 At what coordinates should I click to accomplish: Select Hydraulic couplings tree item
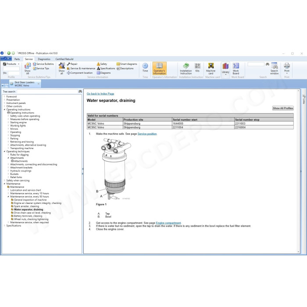pyautogui.click(x=21, y=171)
